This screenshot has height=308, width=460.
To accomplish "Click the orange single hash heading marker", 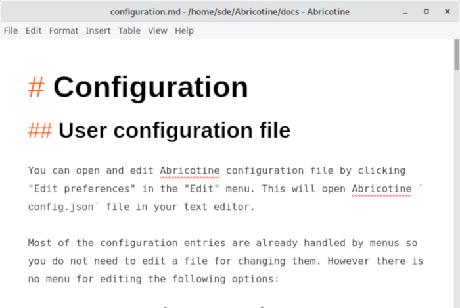I will point(36,87).
